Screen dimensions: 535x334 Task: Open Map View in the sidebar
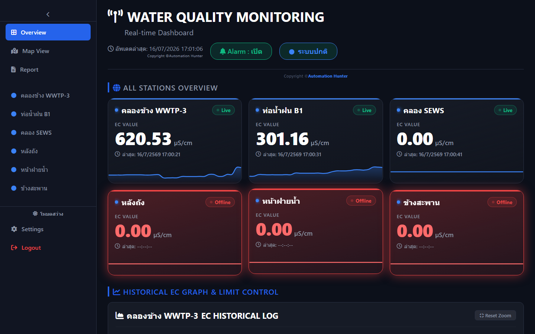[x=48, y=51]
